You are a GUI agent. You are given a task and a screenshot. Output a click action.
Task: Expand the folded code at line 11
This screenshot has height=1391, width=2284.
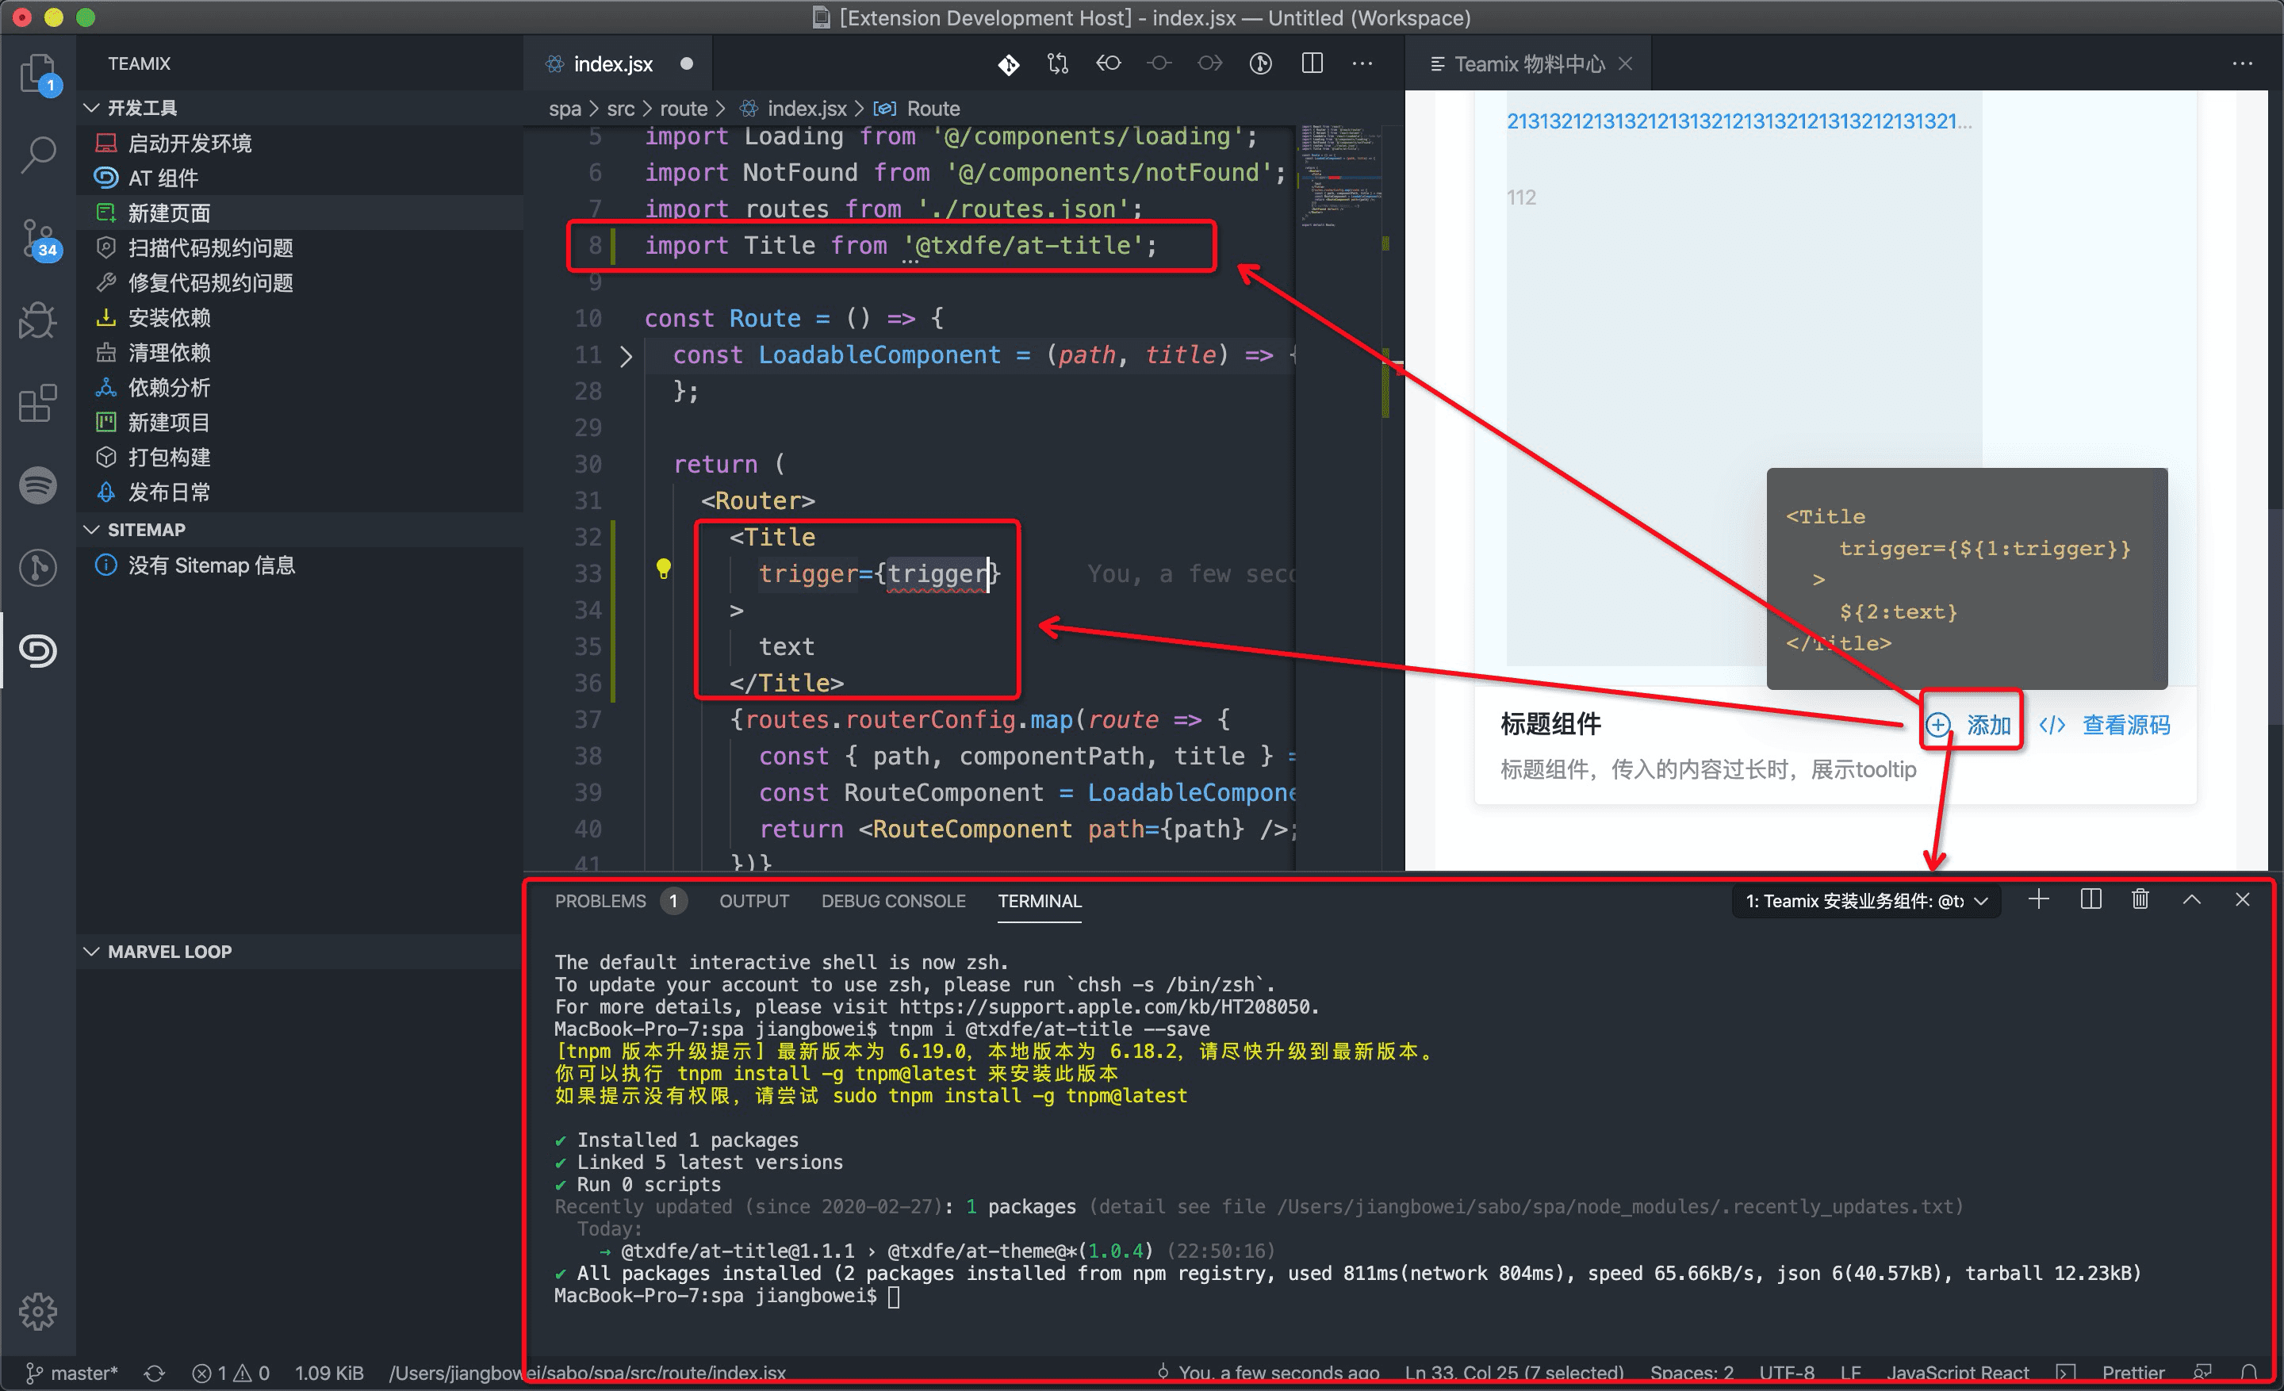coord(626,356)
